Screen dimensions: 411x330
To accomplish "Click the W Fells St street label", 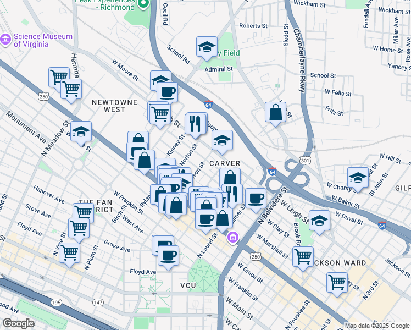I will point(338,93).
